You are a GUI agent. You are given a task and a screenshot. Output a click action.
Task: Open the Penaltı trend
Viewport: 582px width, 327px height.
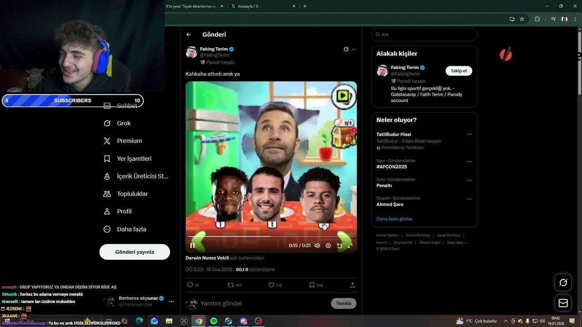click(384, 186)
